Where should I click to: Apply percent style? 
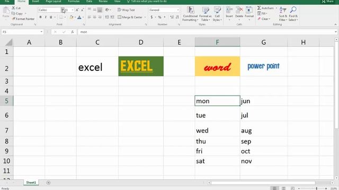tap(159, 17)
